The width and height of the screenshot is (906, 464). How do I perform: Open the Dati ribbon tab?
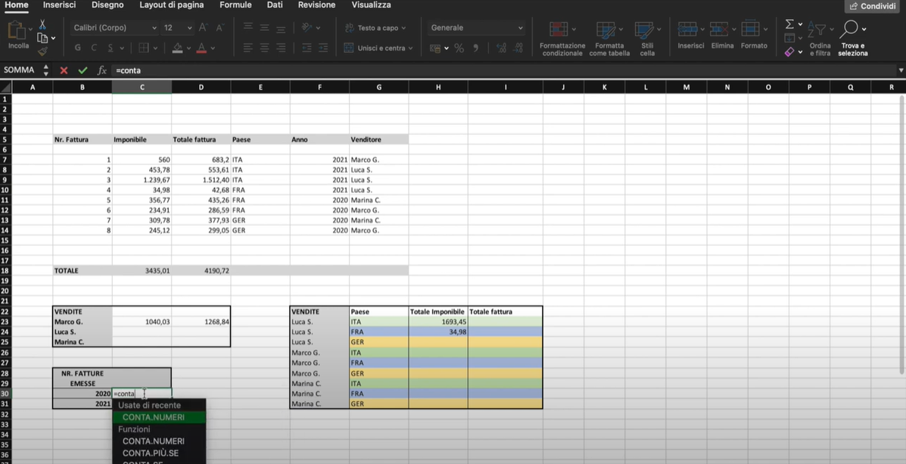274,5
